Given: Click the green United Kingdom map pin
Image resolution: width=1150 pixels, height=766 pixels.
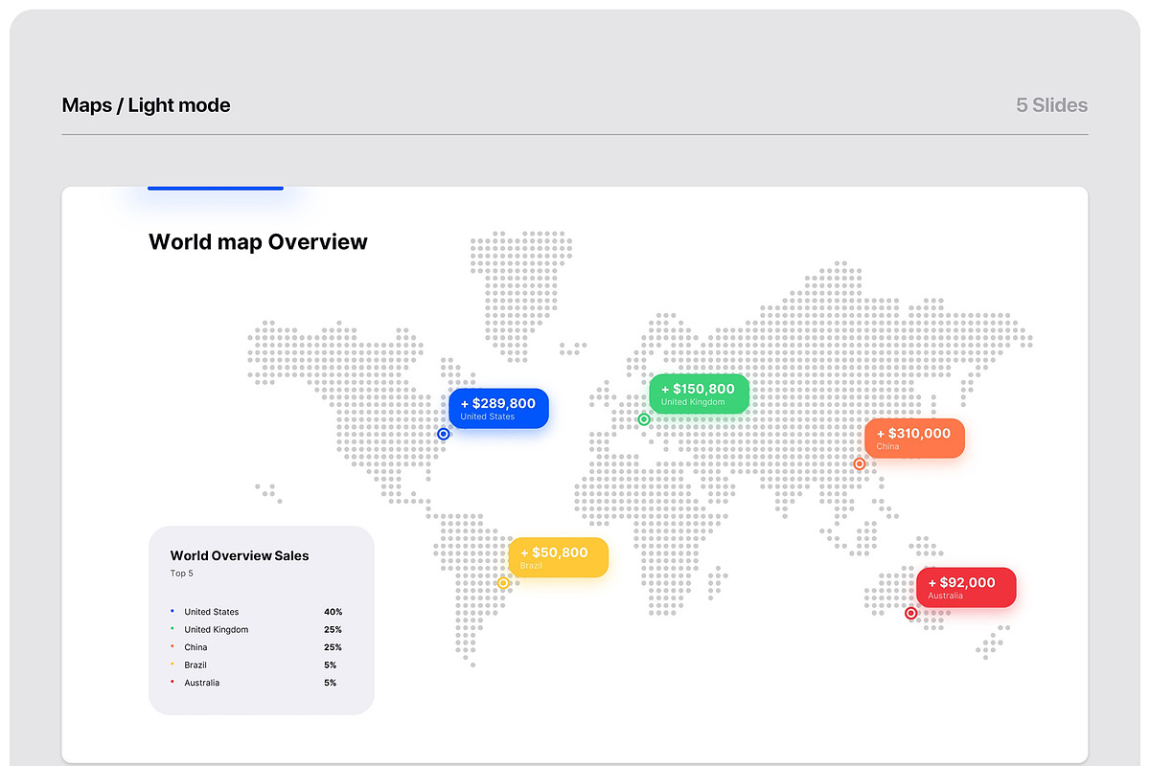Looking at the screenshot, I should 644,419.
